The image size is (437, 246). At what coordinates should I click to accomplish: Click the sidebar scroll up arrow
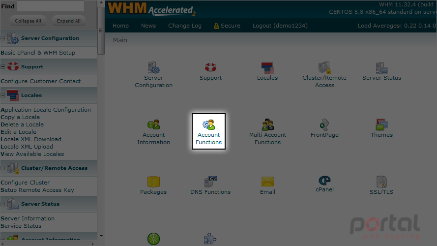pos(101,3)
